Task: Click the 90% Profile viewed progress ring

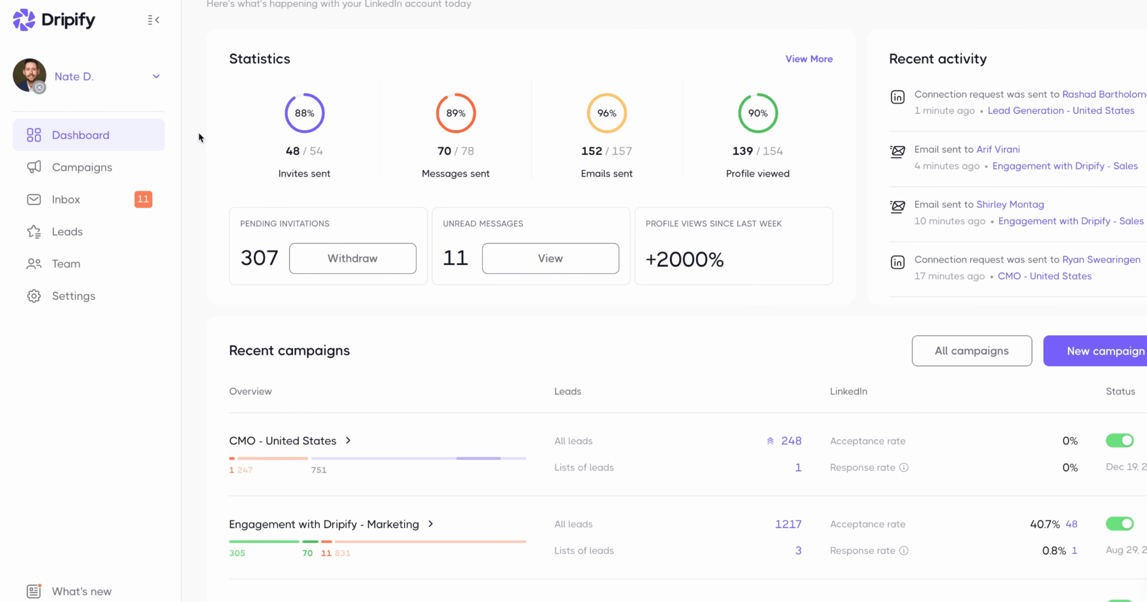Action: [758, 113]
